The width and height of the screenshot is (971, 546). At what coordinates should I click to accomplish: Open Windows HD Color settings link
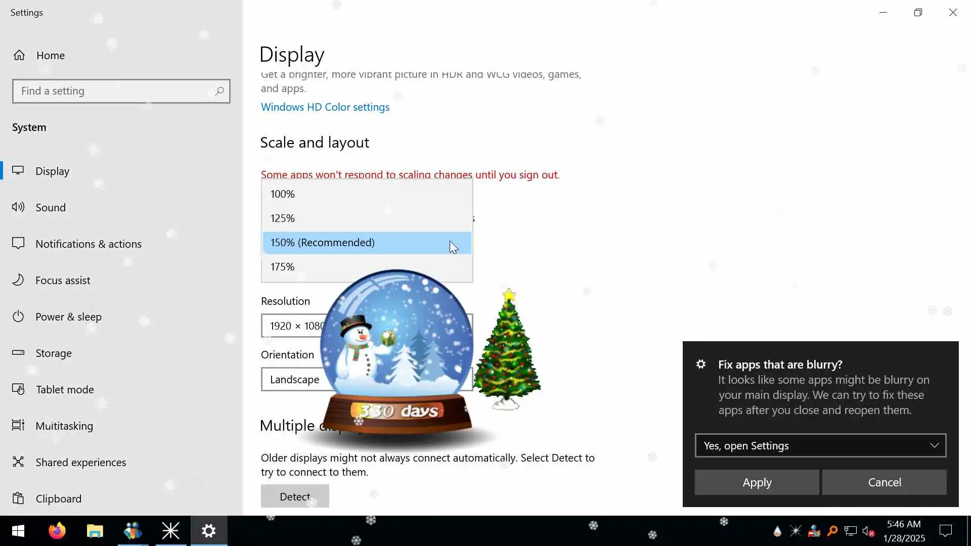pyautogui.click(x=325, y=107)
